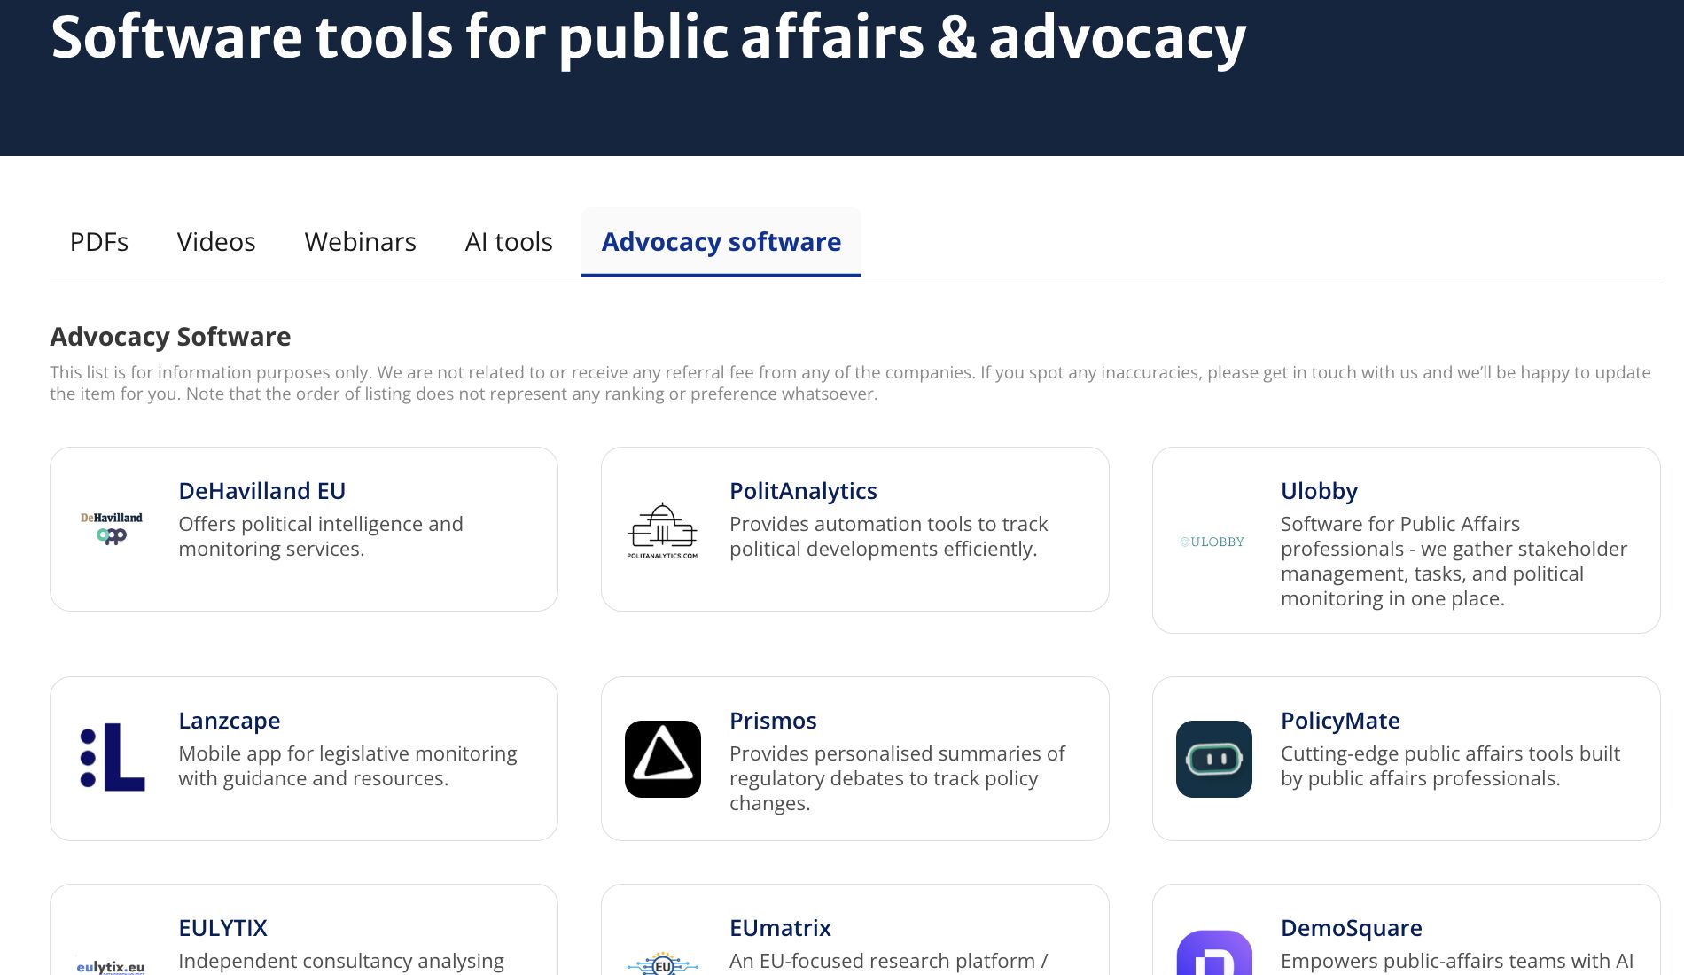Open the Ulobby title link
Screen dimensions: 1684x975
[1319, 491]
